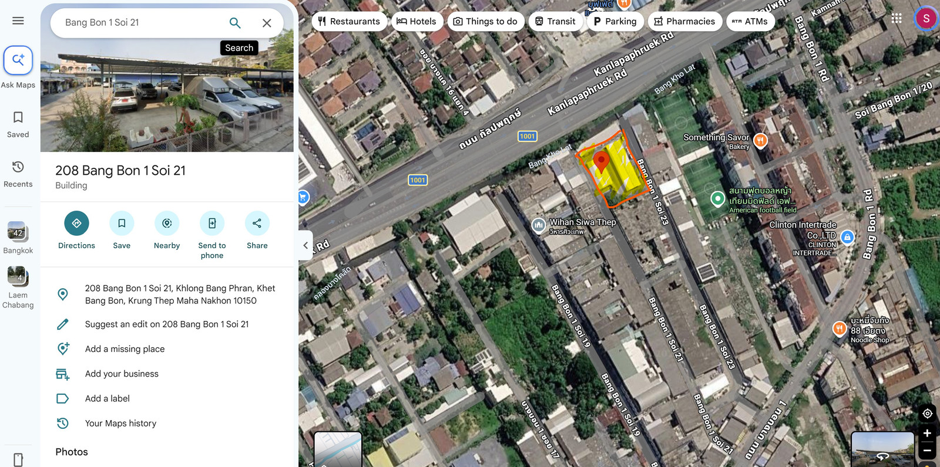Save this place with bookmark icon

pos(122,223)
